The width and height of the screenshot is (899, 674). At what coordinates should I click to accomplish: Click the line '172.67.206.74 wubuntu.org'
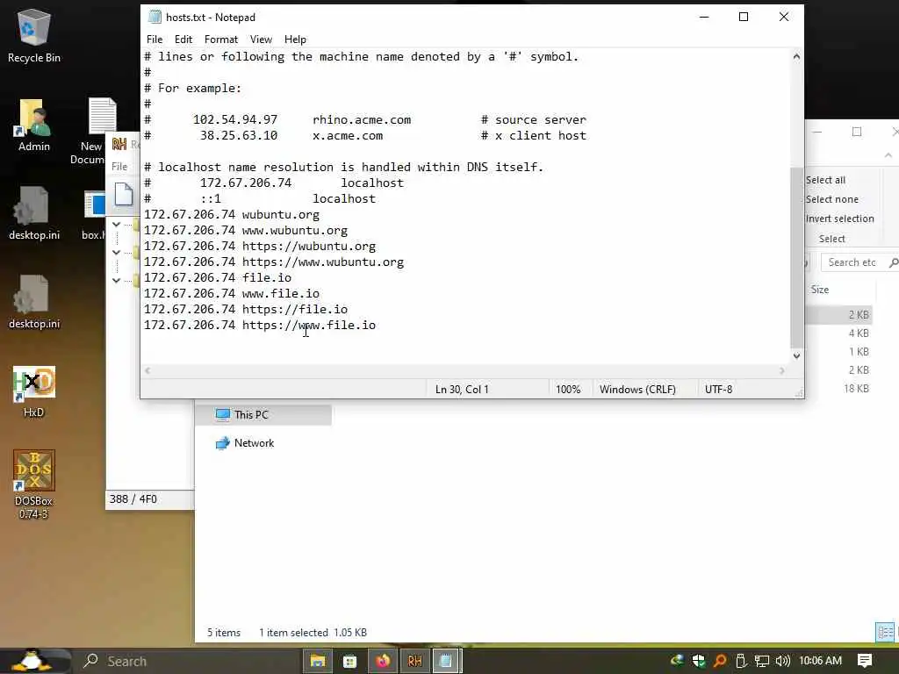tap(232, 214)
